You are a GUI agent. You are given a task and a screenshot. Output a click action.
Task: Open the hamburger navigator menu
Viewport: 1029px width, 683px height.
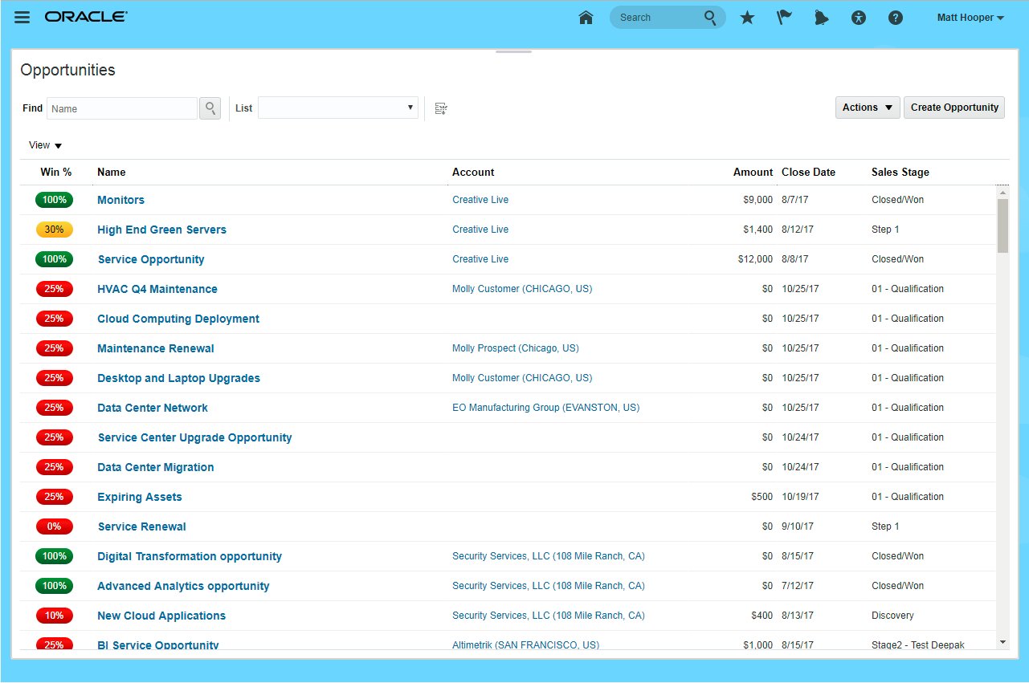click(x=22, y=18)
